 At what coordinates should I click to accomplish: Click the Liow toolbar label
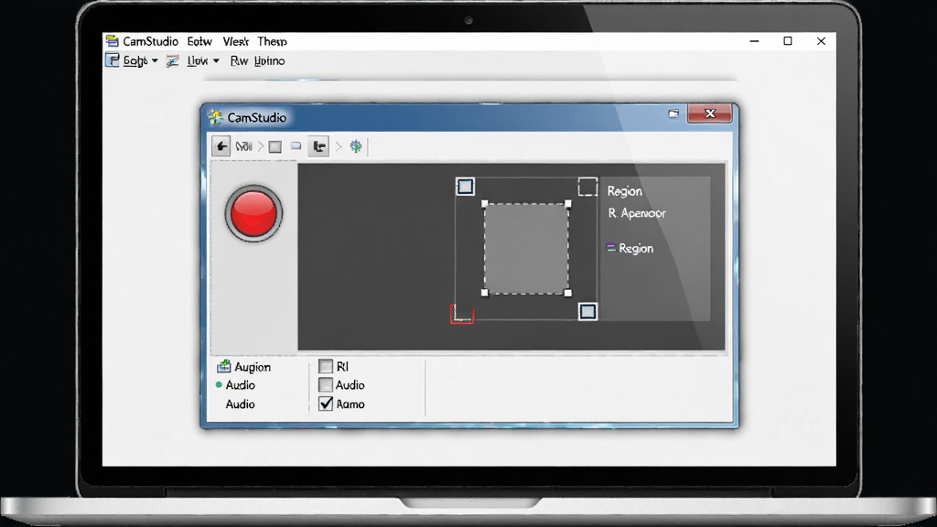click(198, 61)
